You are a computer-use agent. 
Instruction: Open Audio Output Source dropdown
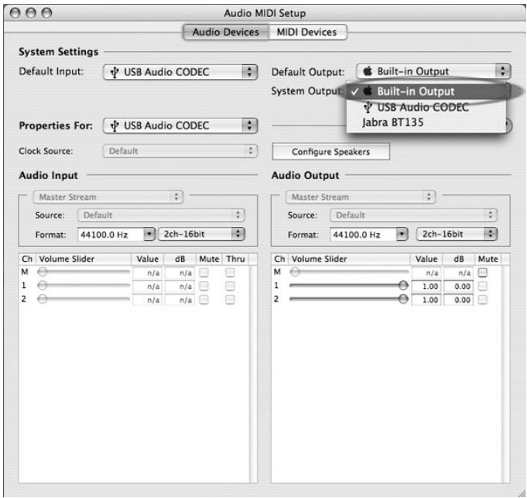click(413, 215)
